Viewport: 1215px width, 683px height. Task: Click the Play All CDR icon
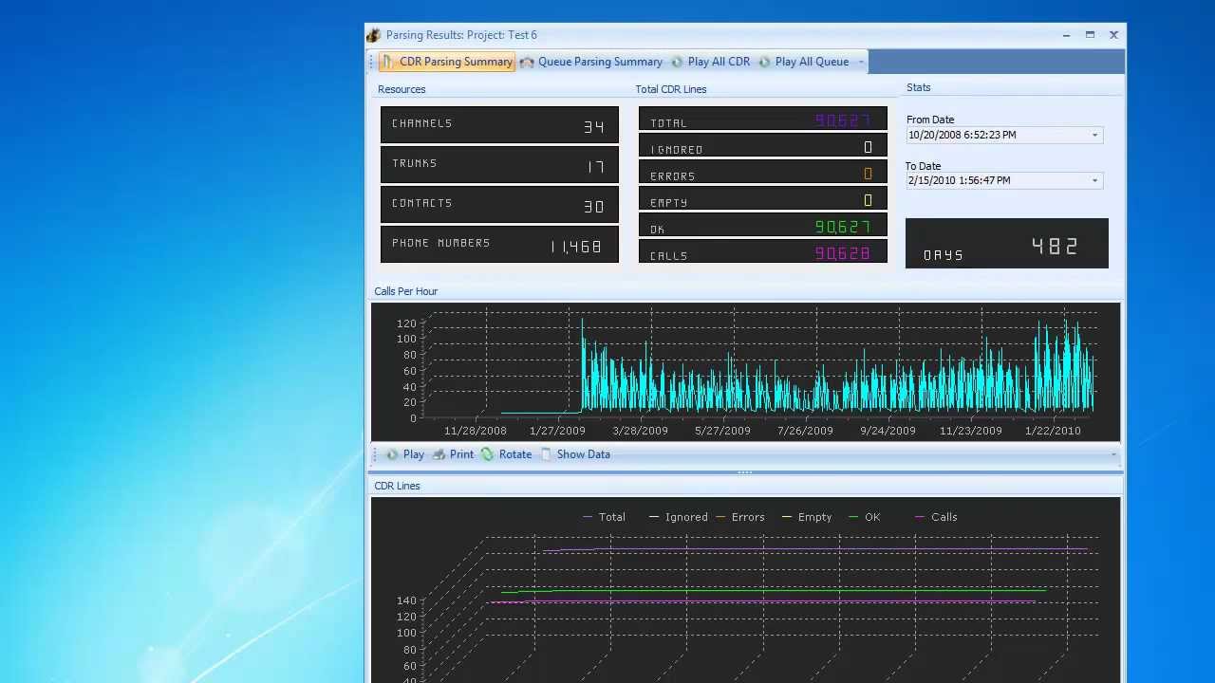click(677, 62)
